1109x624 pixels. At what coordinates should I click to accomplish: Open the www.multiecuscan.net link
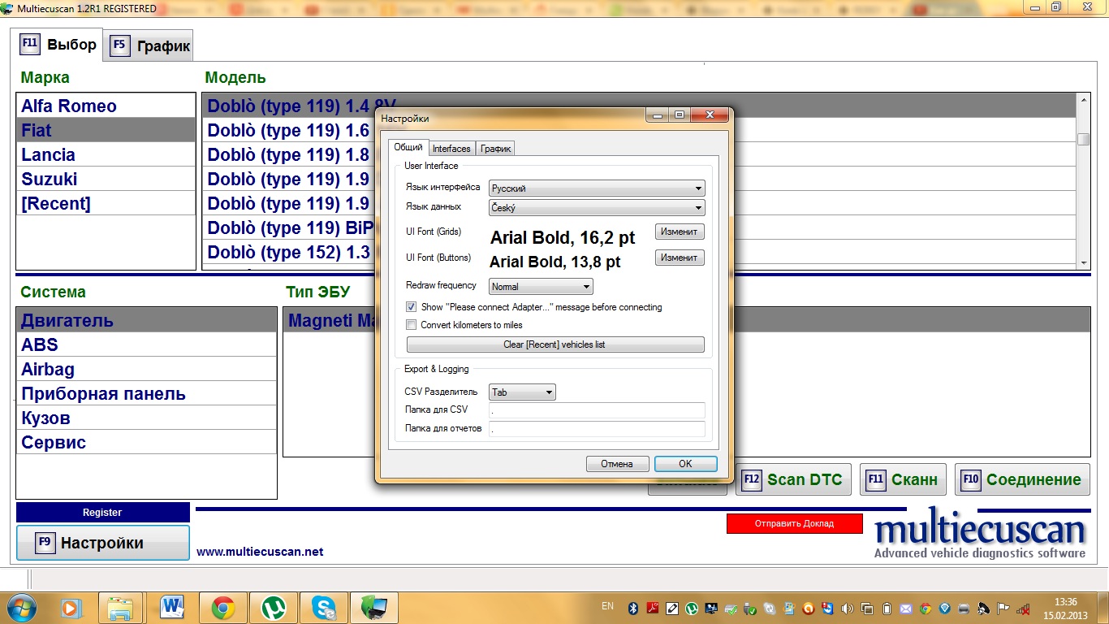coord(260,552)
